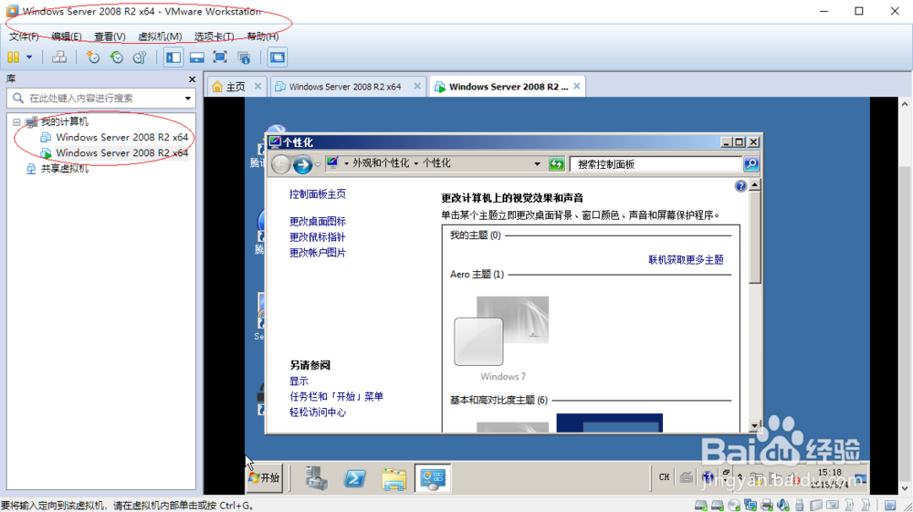Toggle the thumbnail bar toolbar button
The image size is (913, 512).
197,57
